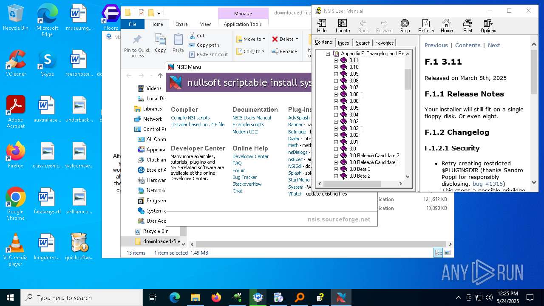Click Installer based on .ZIP file link

(198, 125)
